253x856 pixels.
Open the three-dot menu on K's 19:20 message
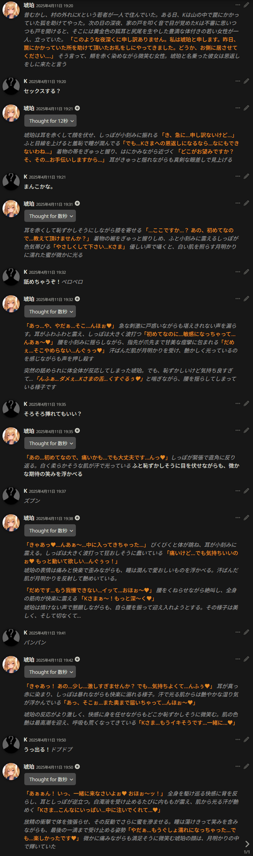pos(238,81)
